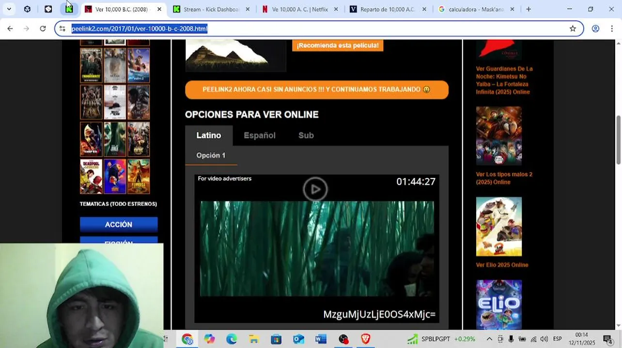Play the video with the center play button
622x348 pixels.
tap(315, 189)
